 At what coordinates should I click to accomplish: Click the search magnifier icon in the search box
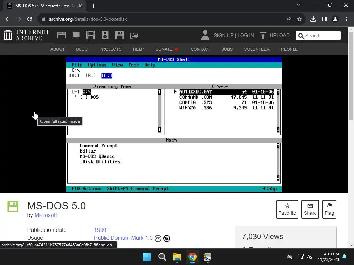point(301,36)
